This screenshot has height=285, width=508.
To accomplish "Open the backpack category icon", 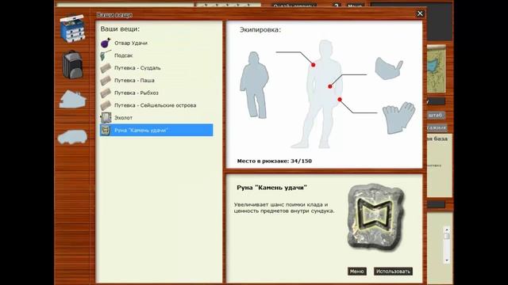I will tap(72, 65).
